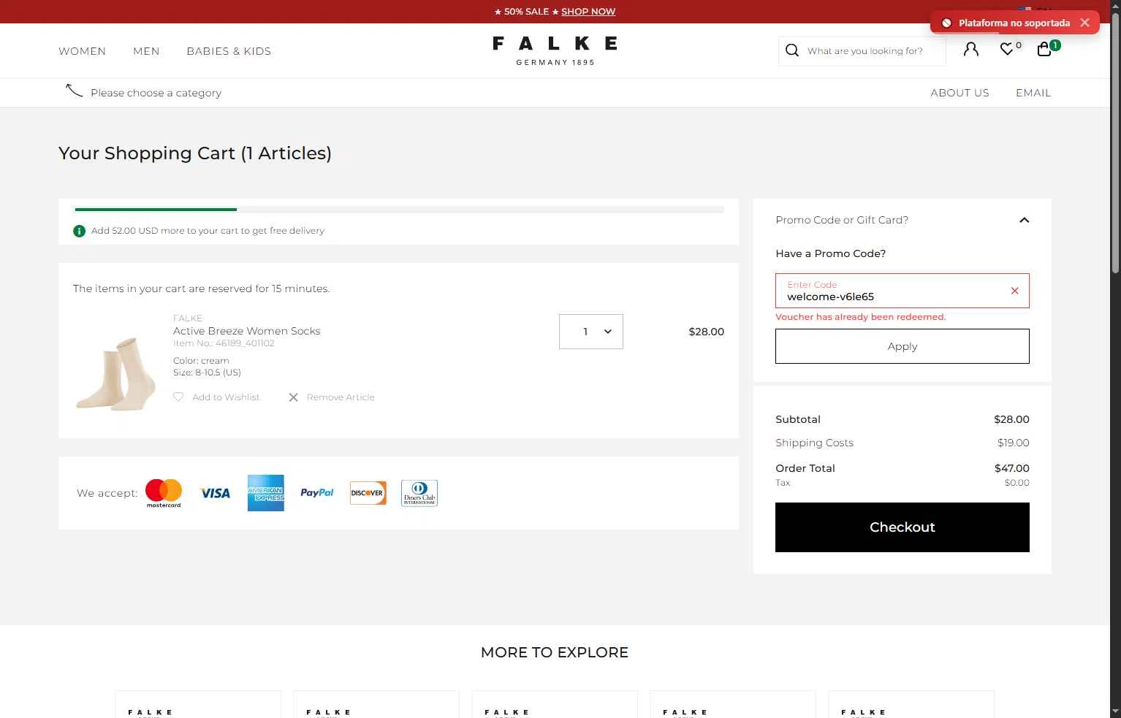Open the BABIES & KIDS menu
This screenshot has width=1121, height=718.
point(229,51)
